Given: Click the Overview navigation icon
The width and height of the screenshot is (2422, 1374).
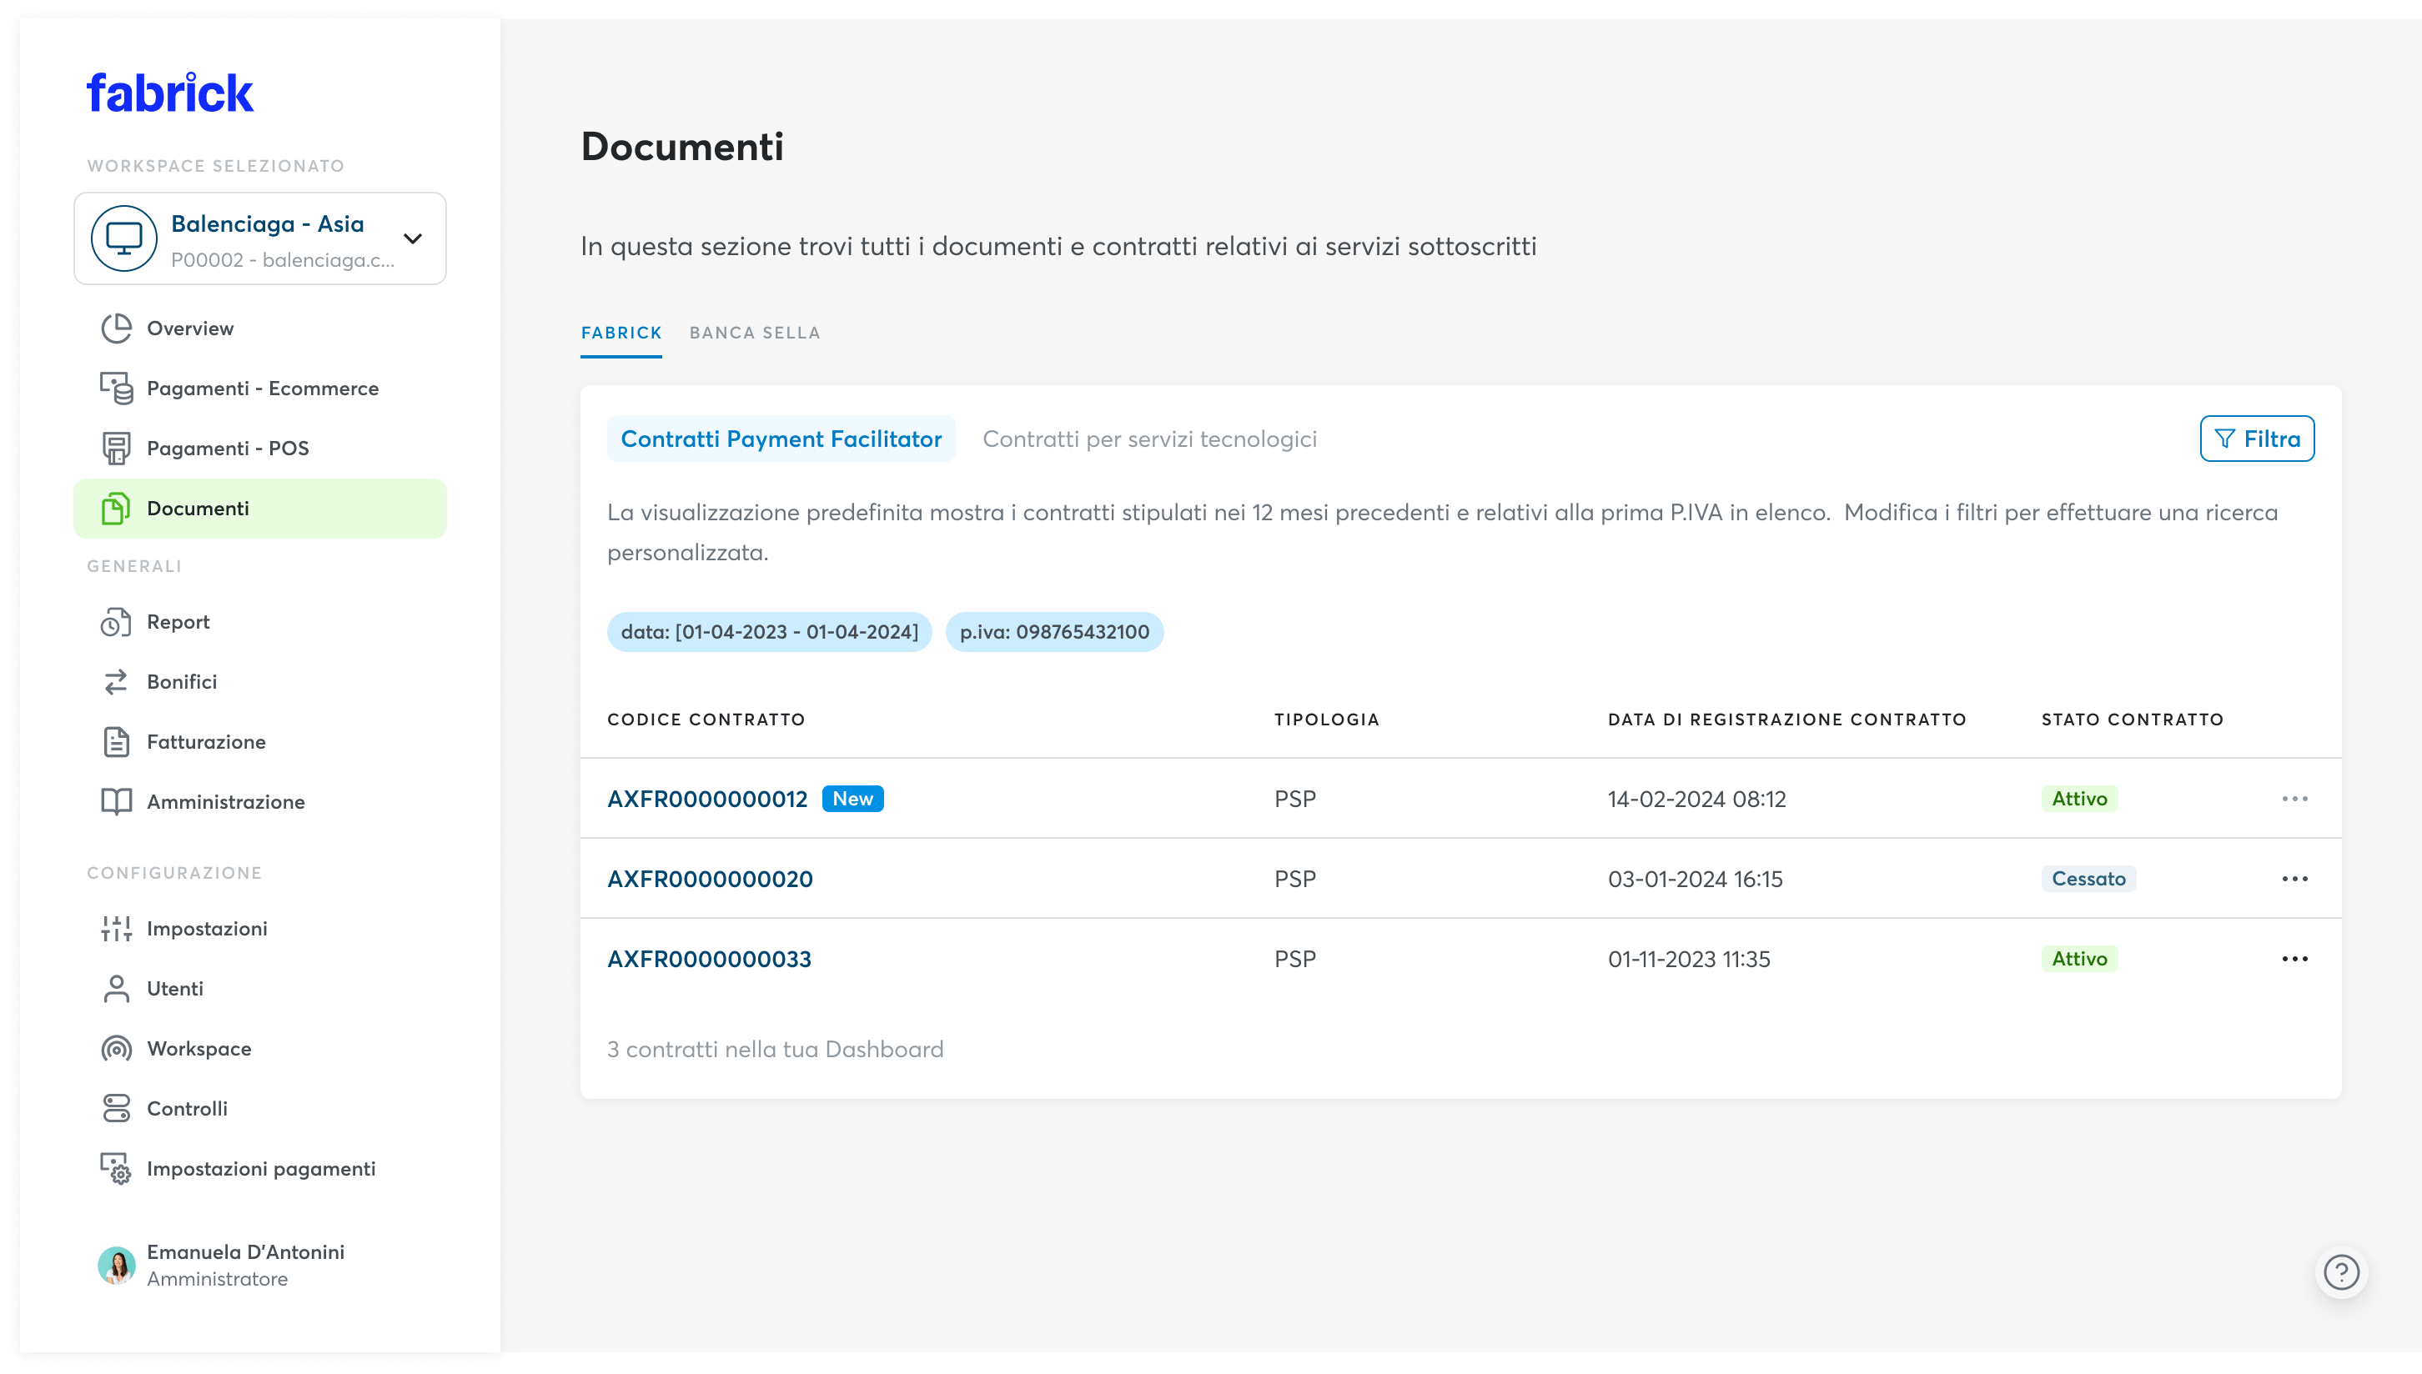Looking at the screenshot, I should [117, 328].
